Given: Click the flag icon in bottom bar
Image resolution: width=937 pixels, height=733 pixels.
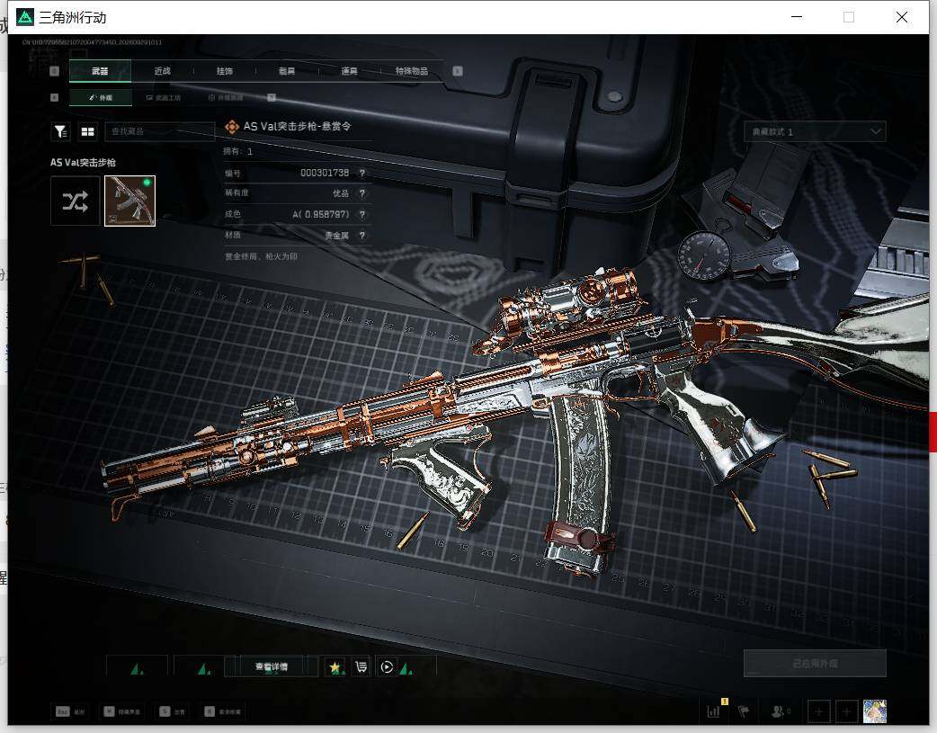Looking at the screenshot, I should [744, 711].
